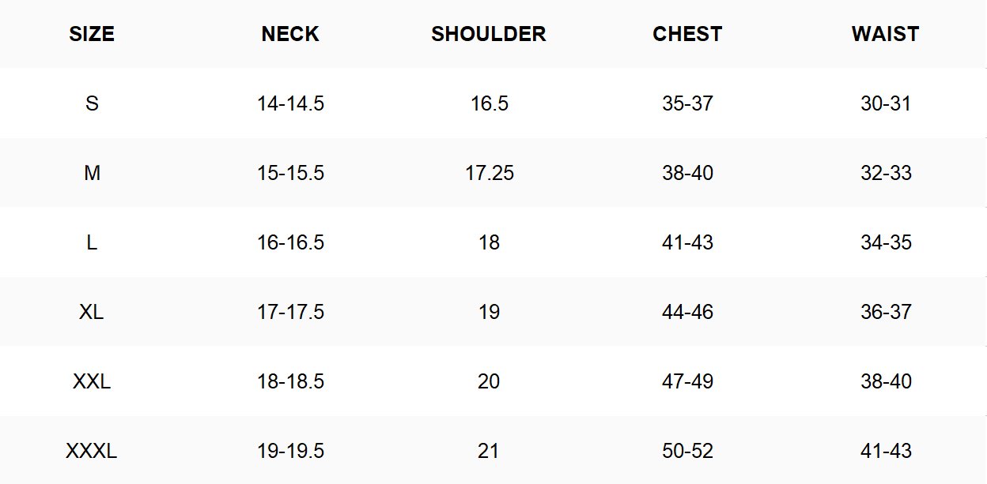Select neck value 16-16.5 in L row

(x=290, y=242)
